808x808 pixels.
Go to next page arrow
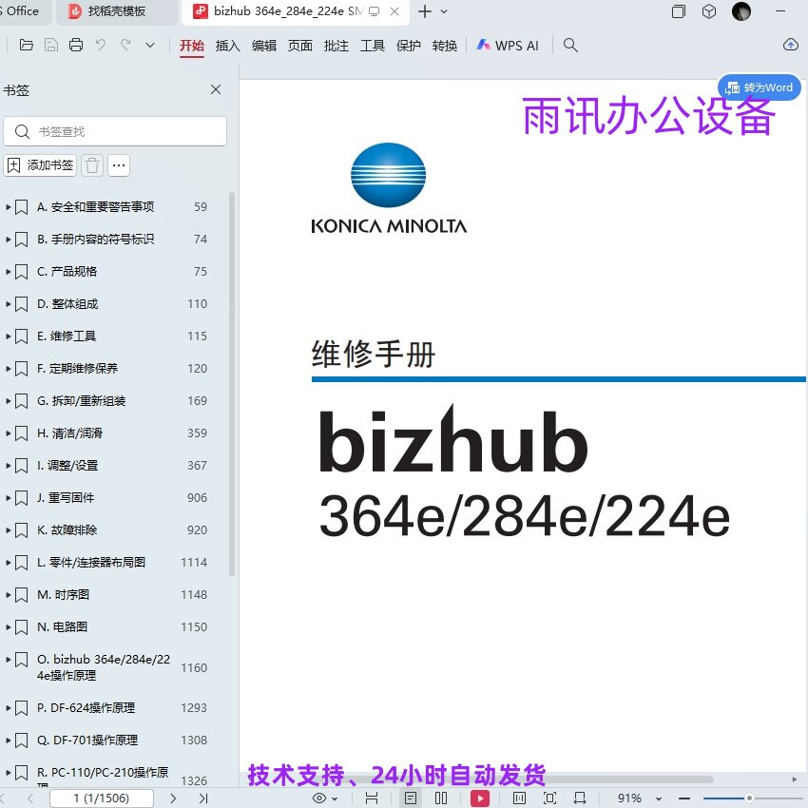173,798
